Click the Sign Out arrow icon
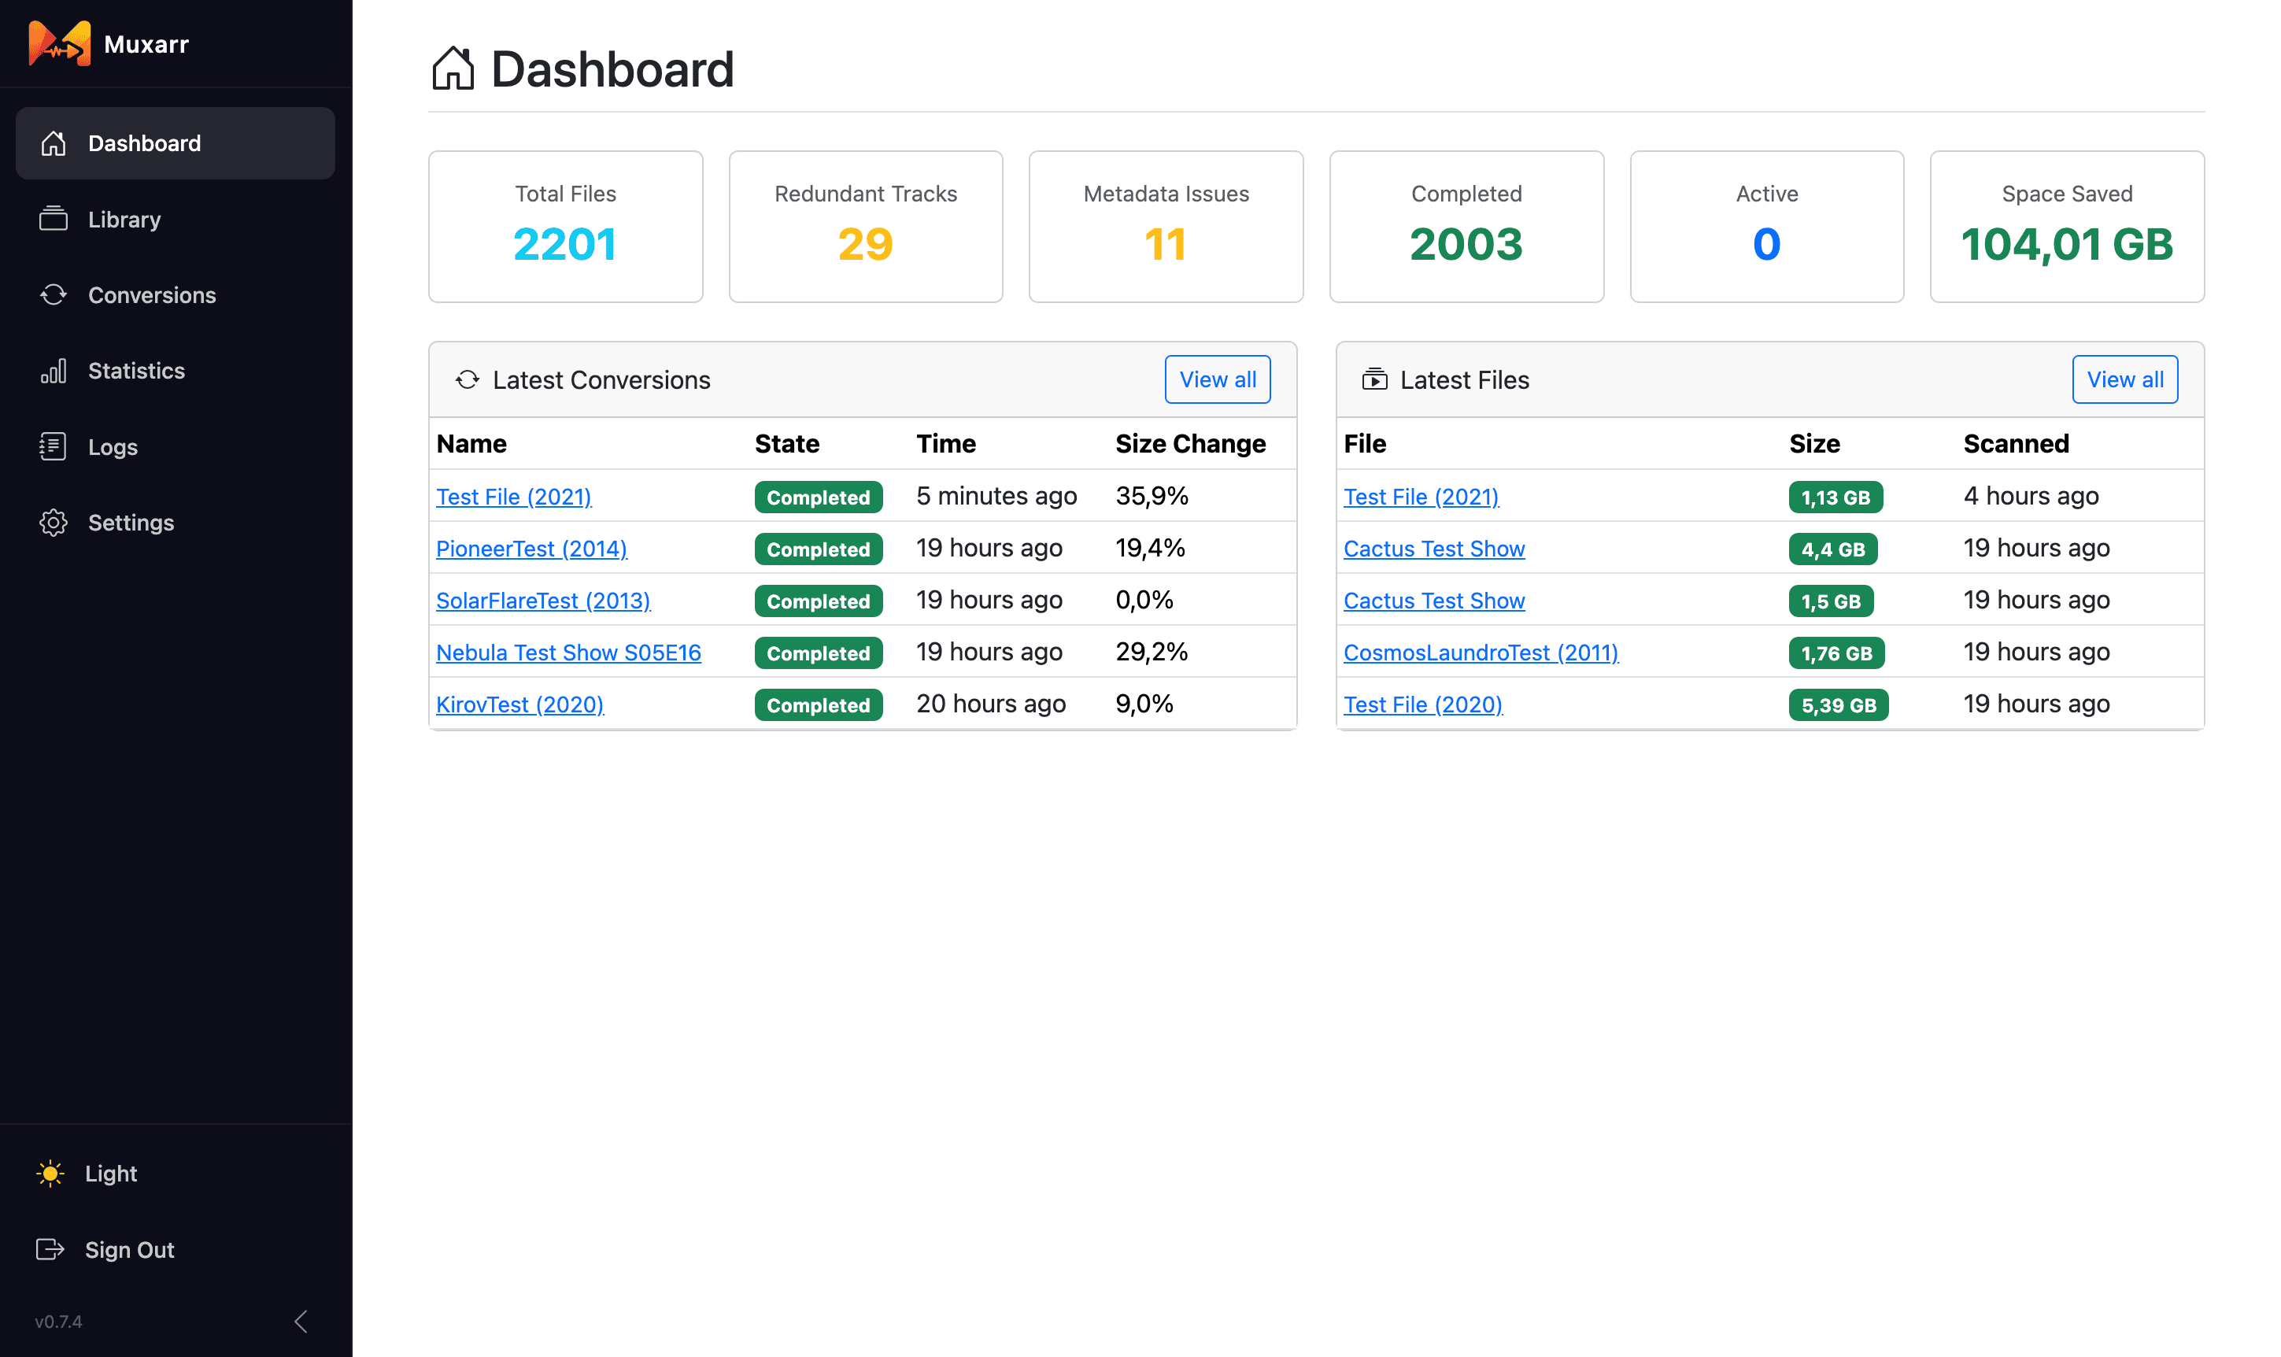Viewport: 2281px width, 1357px height. click(x=50, y=1249)
